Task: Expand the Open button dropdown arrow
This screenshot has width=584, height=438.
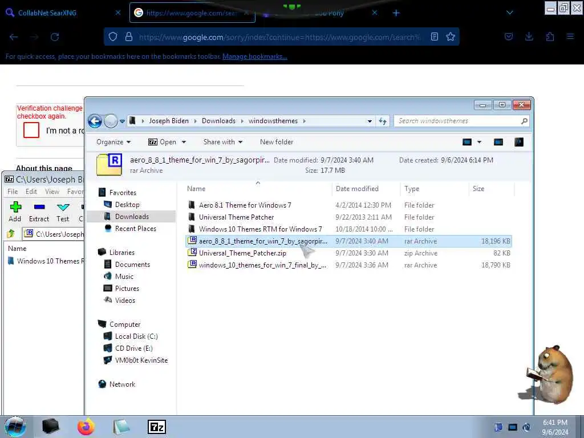Action: click(x=184, y=142)
